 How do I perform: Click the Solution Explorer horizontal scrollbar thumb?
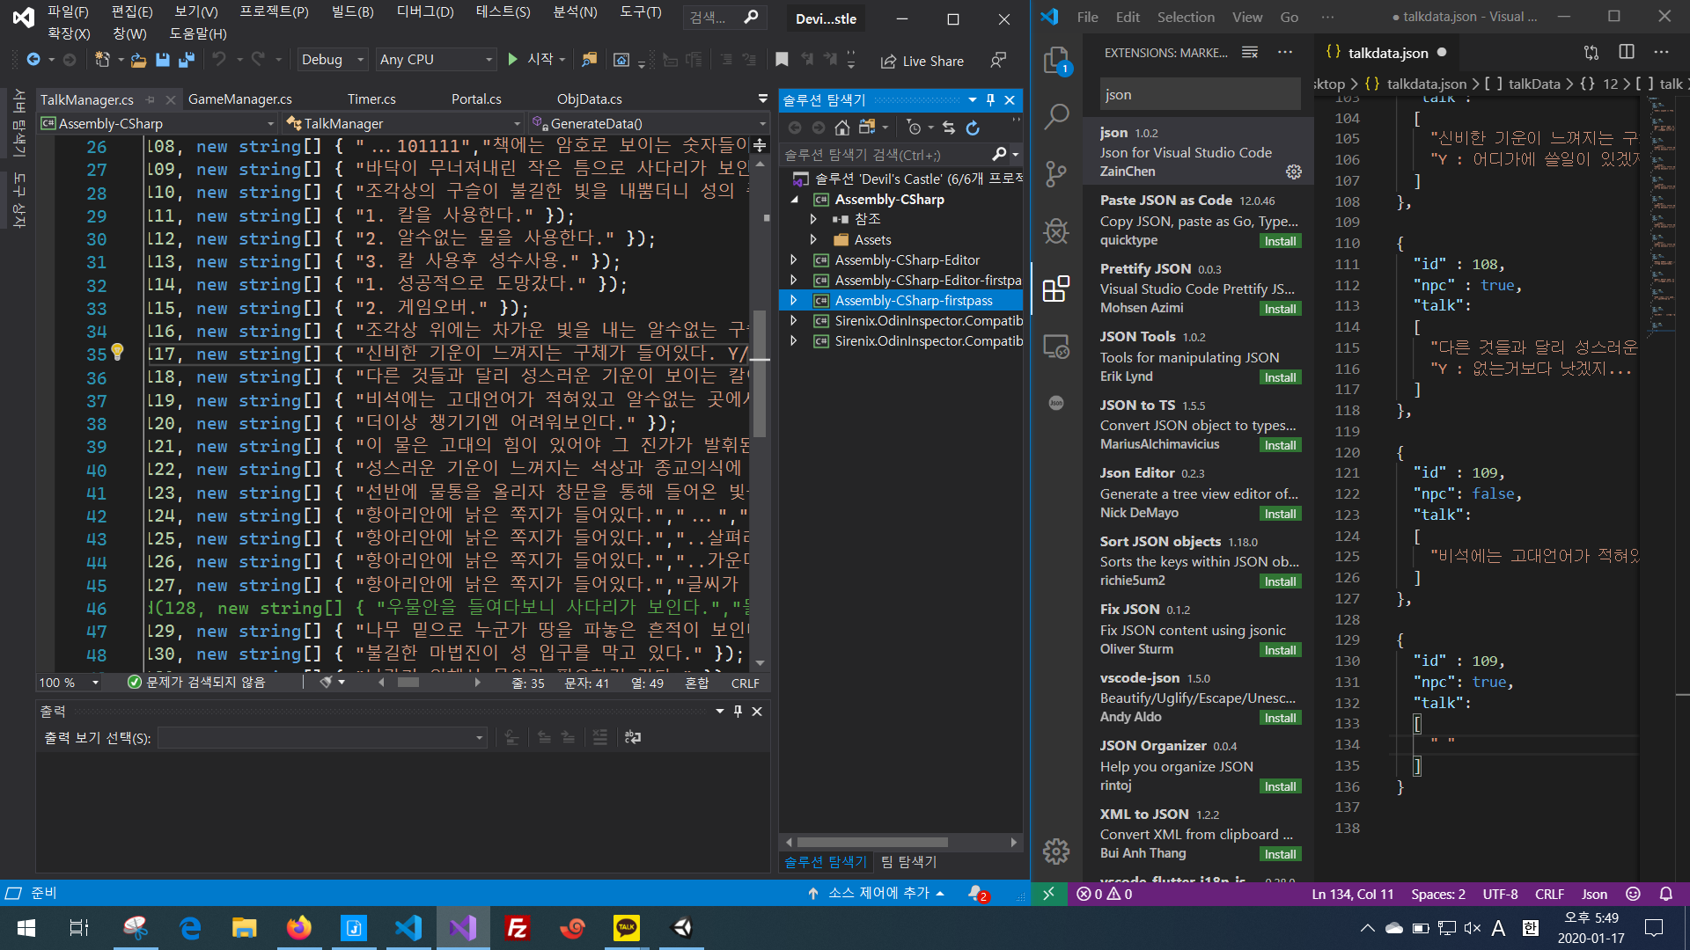[871, 843]
